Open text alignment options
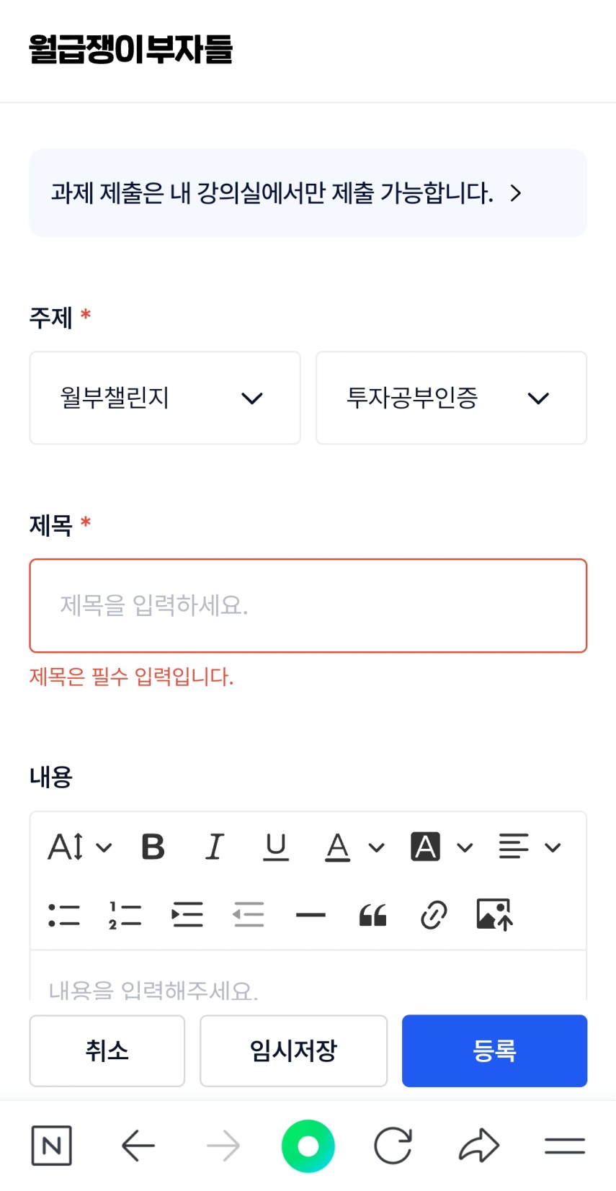This screenshot has width=616, height=1191. pyautogui.click(x=530, y=847)
